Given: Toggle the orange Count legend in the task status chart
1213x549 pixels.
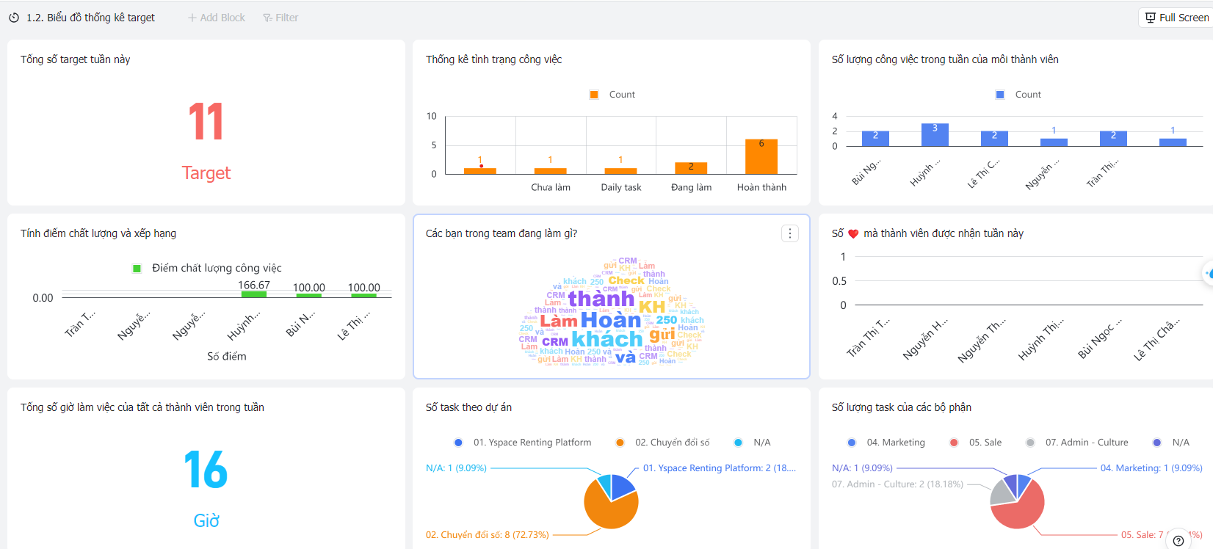Looking at the screenshot, I should point(612,95).
